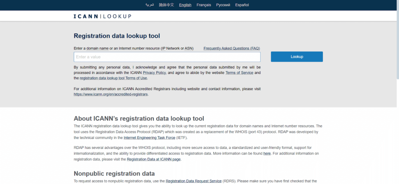Click the 'domain name' underlined term
Image resolution: width=399 pixels, height=184 pixels.
[97, 48]
